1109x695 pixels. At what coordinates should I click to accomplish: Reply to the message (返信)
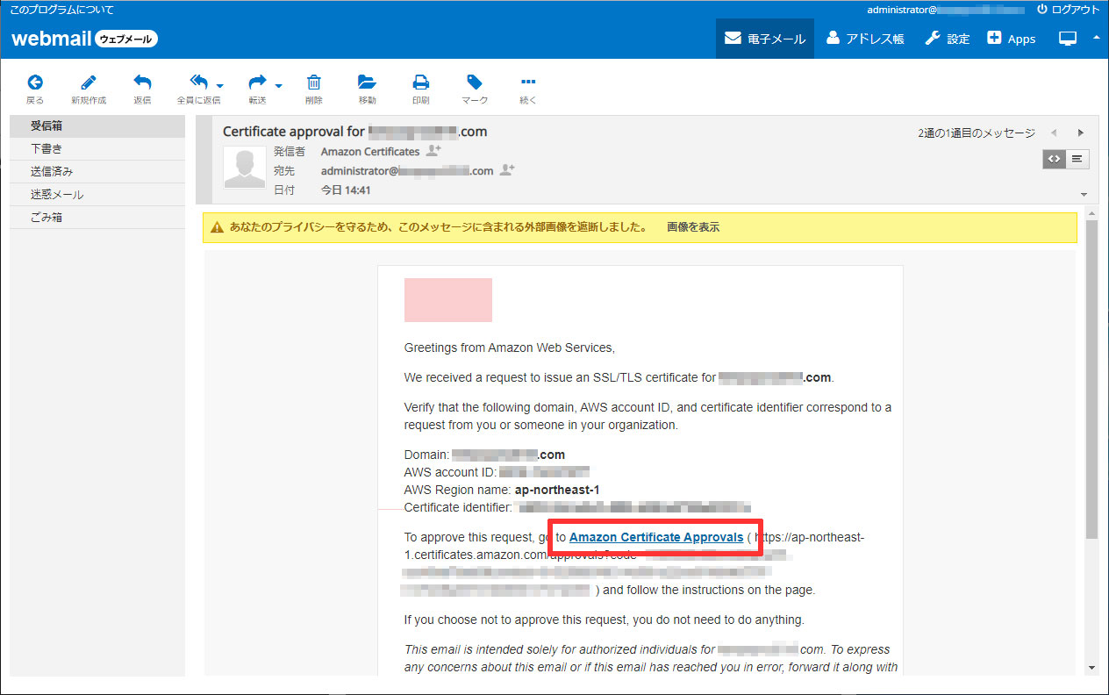pyautogui.click(x=142, y=89)
